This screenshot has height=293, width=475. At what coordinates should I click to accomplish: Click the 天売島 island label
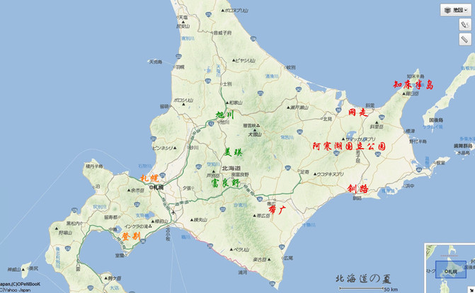[156, 62]
